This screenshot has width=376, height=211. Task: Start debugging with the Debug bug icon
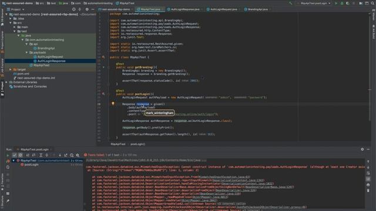click(x=342, y=4)
